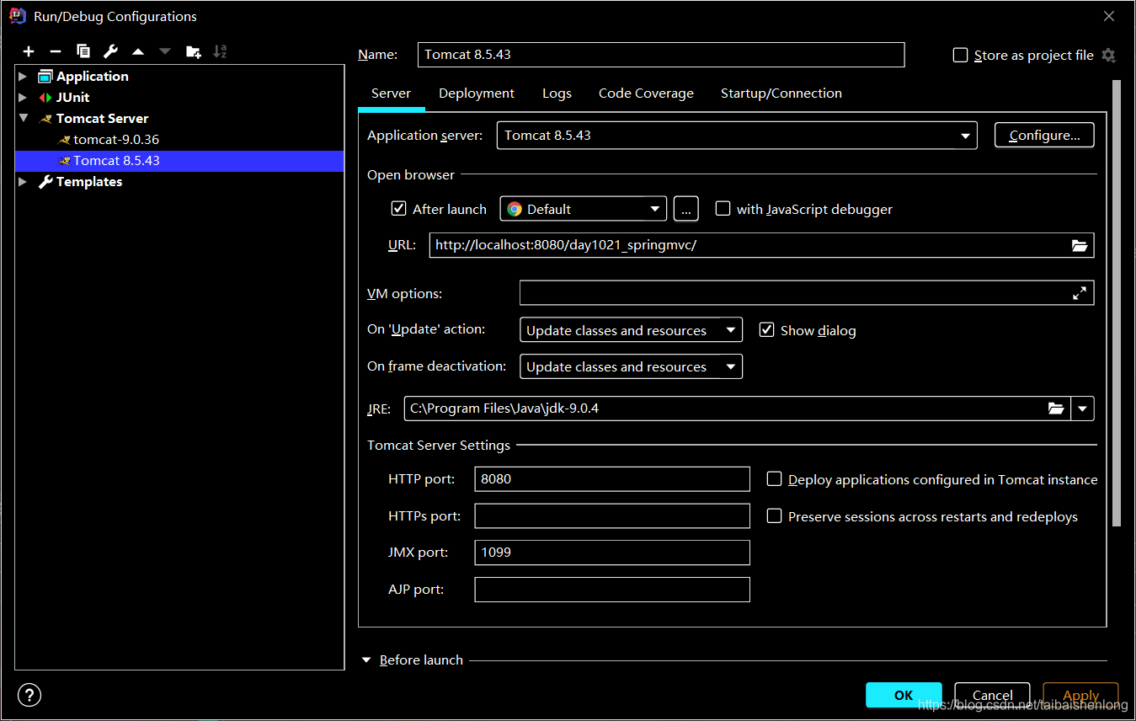Screen dimensions: 1136x721
Task: Switch to the Startup/Connection tab
Action: click(x=781, y=93)
